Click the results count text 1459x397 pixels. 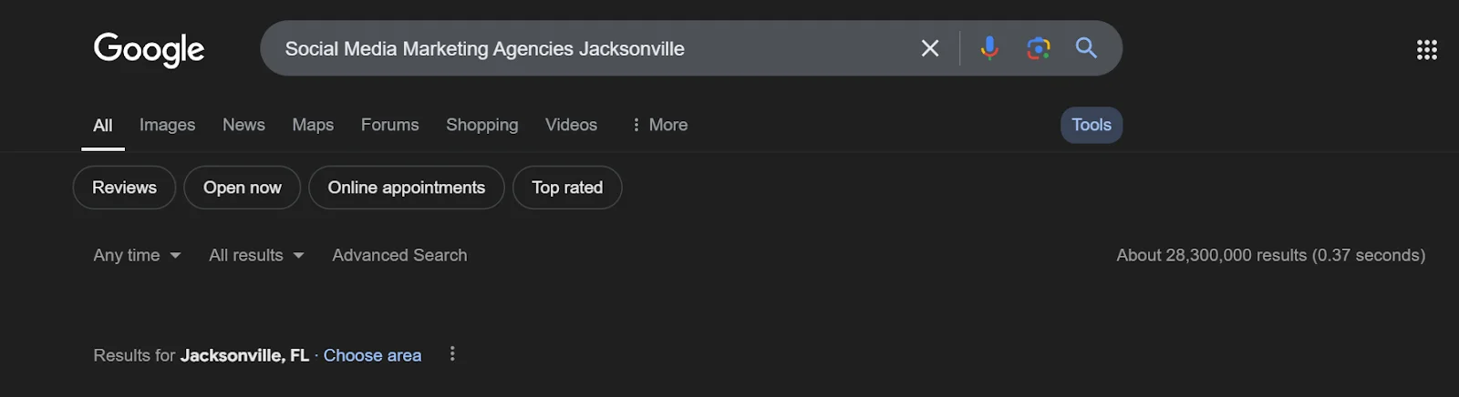[1270, 256]
